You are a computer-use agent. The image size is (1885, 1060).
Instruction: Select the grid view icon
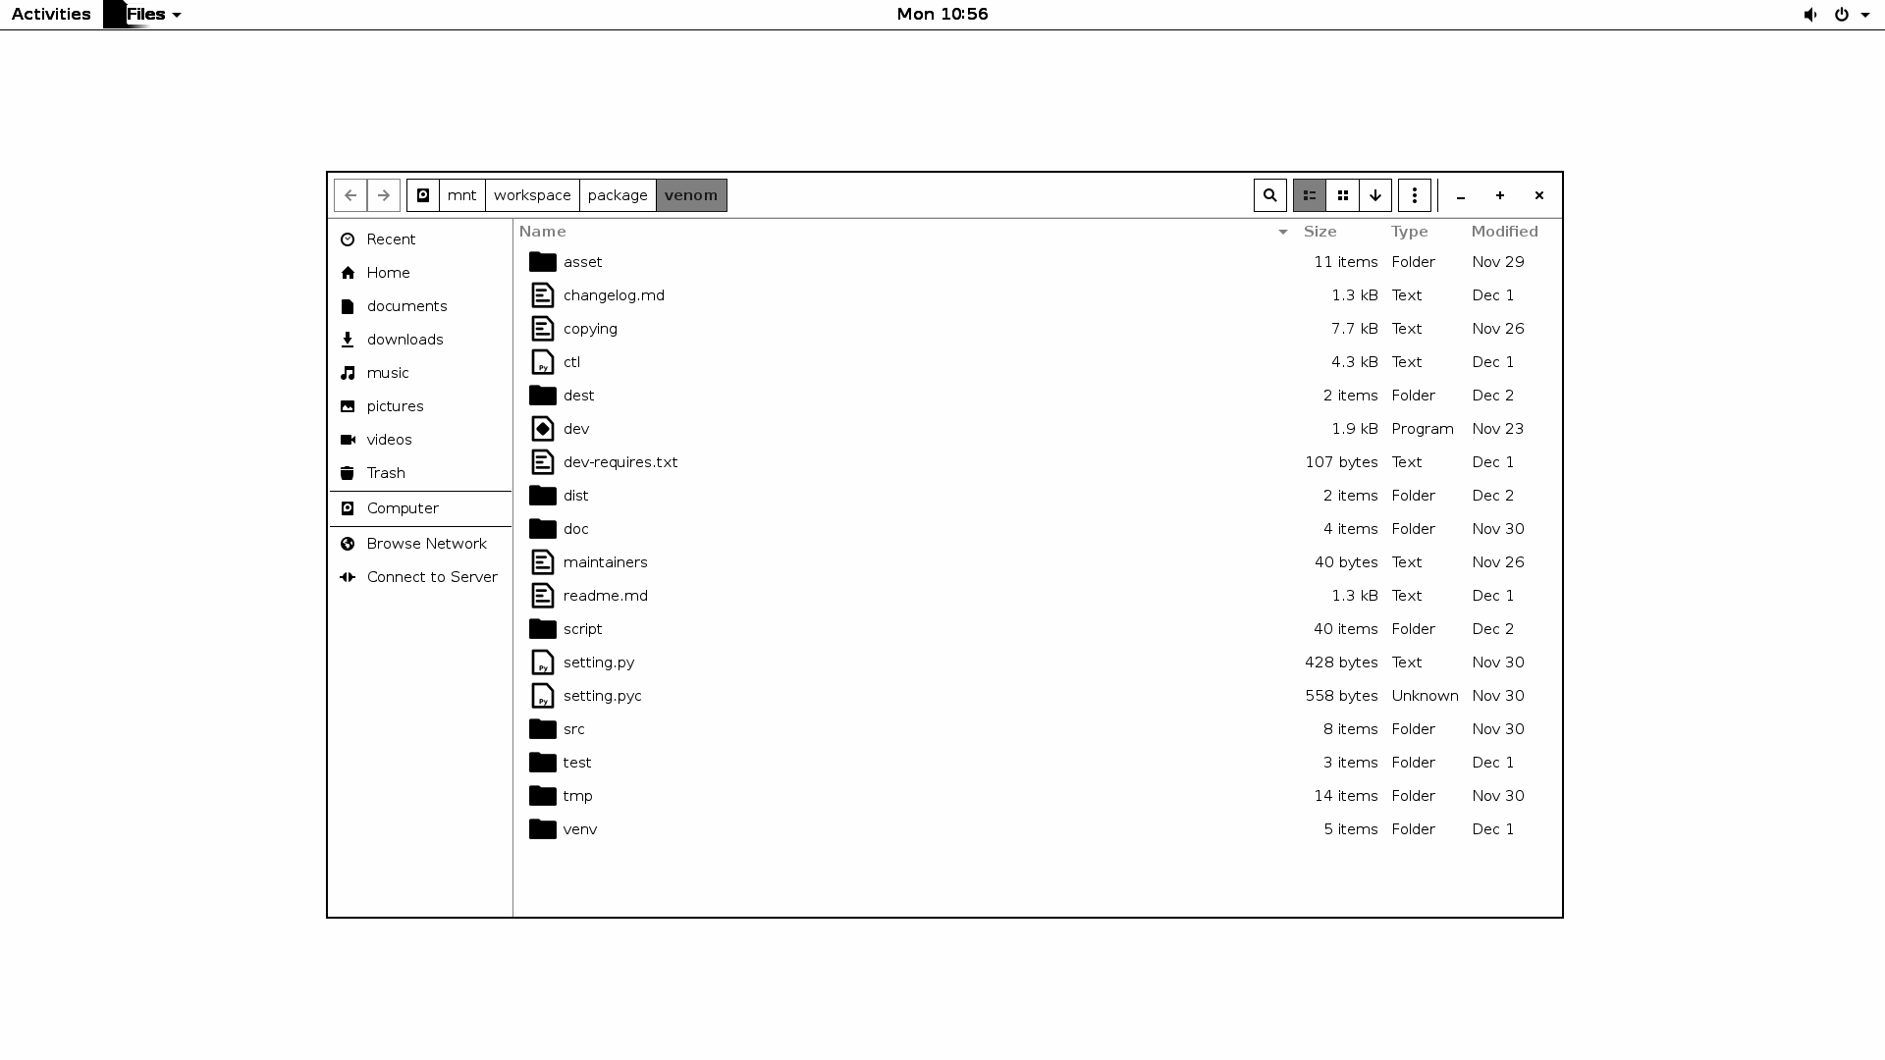coord(1342,194)
